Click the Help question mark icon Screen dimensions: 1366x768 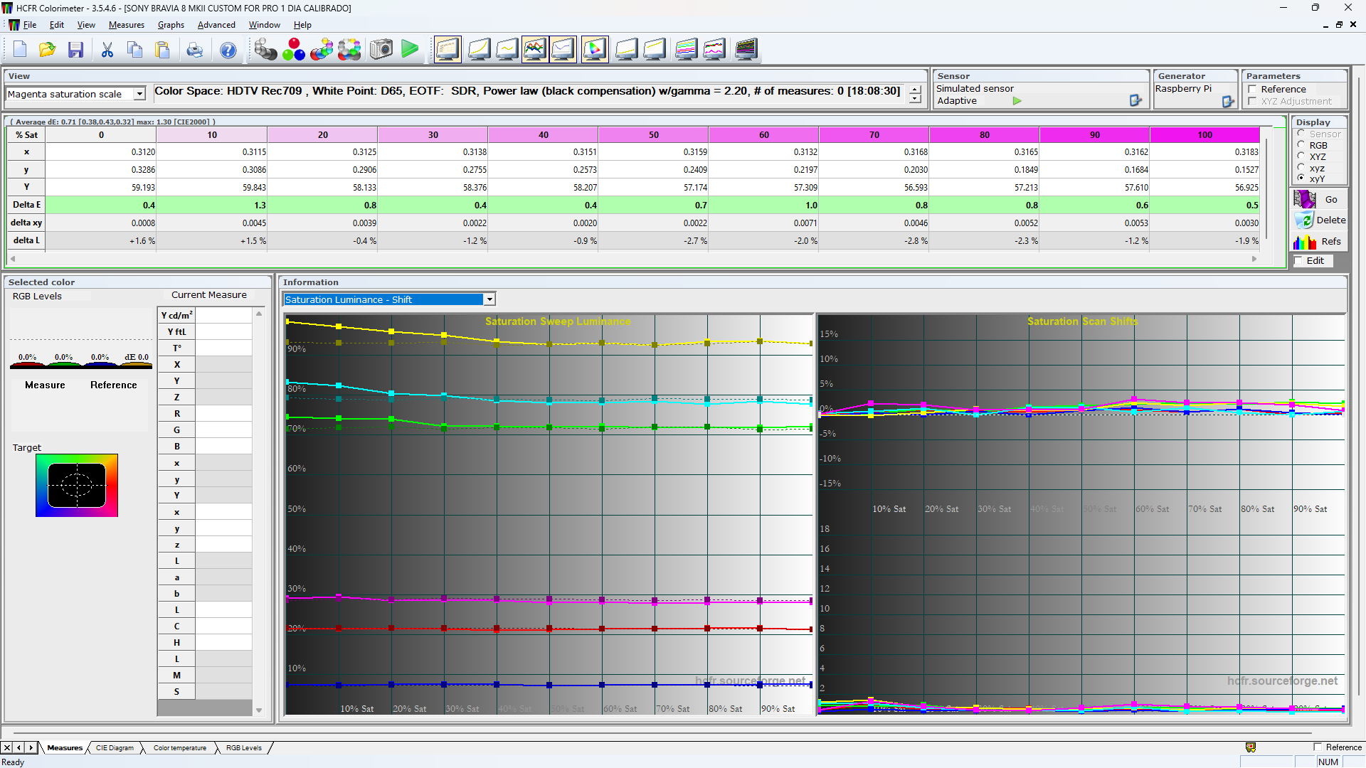228,50
